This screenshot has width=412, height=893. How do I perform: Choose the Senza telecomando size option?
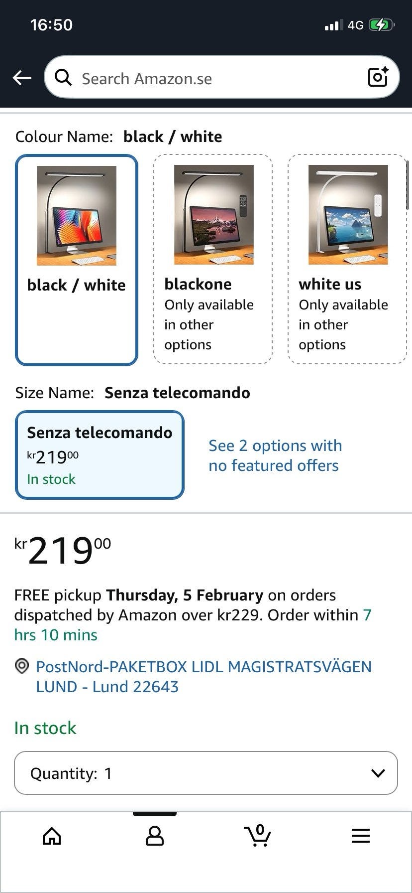[x=100, y=454]
